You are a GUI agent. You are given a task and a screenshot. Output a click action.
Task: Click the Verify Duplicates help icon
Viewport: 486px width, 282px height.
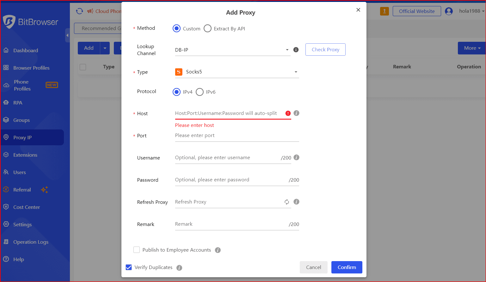179,268
